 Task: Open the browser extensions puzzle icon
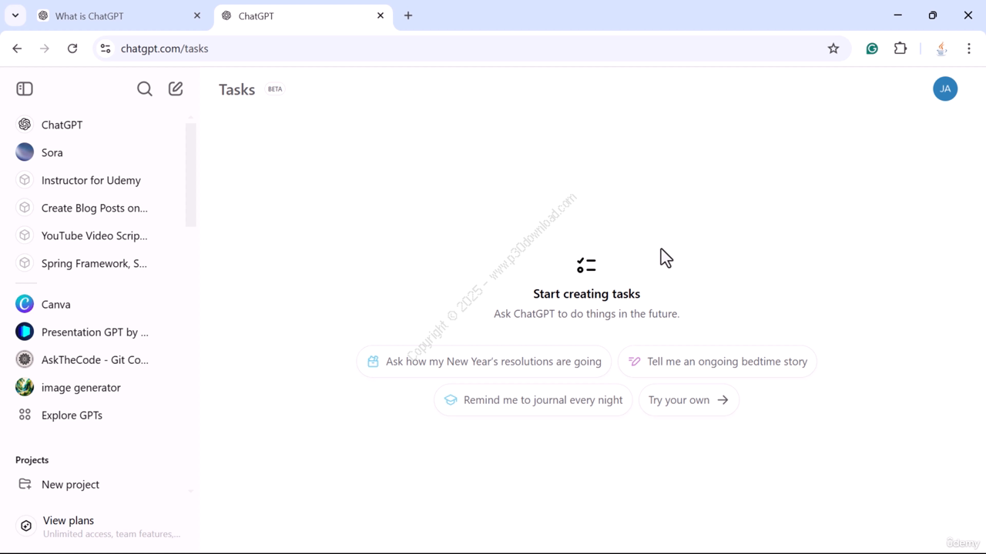900,48
